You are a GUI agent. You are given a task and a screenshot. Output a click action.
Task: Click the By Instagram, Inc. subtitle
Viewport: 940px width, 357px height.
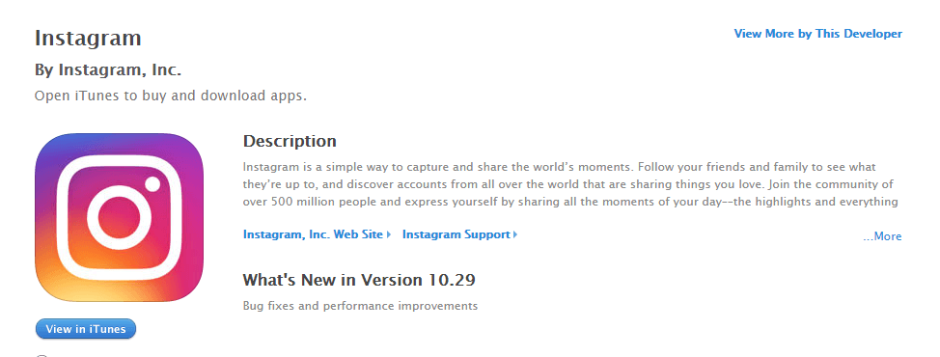click(108, 70)
